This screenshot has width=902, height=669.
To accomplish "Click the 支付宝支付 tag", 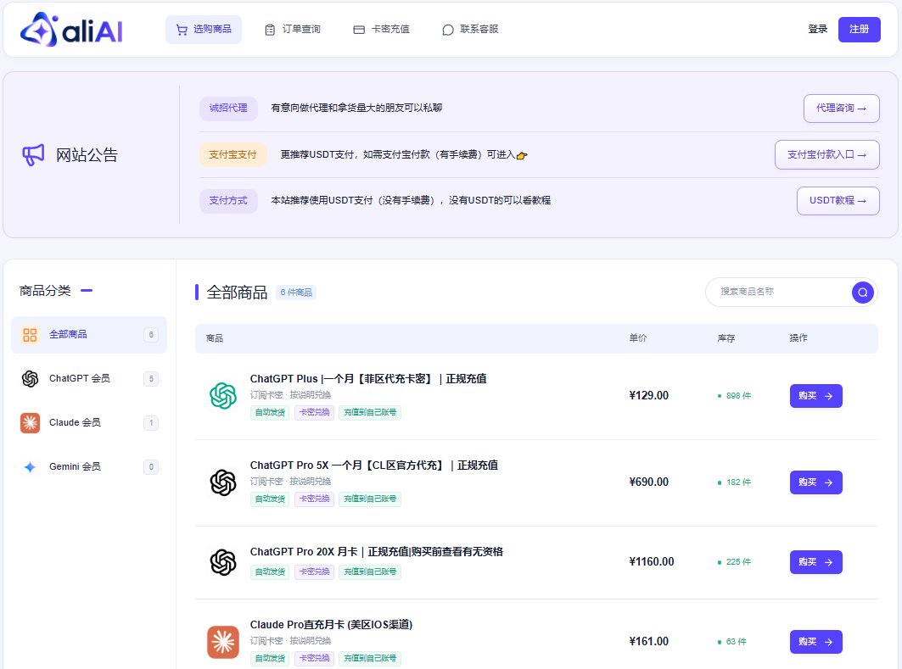I will pyautogui.click(x=233, y=154).
